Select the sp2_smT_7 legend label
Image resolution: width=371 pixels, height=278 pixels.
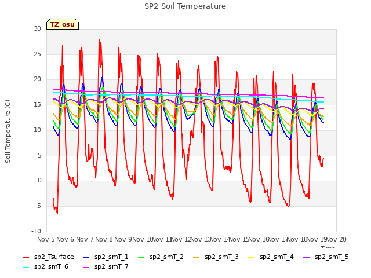(111, 267)
